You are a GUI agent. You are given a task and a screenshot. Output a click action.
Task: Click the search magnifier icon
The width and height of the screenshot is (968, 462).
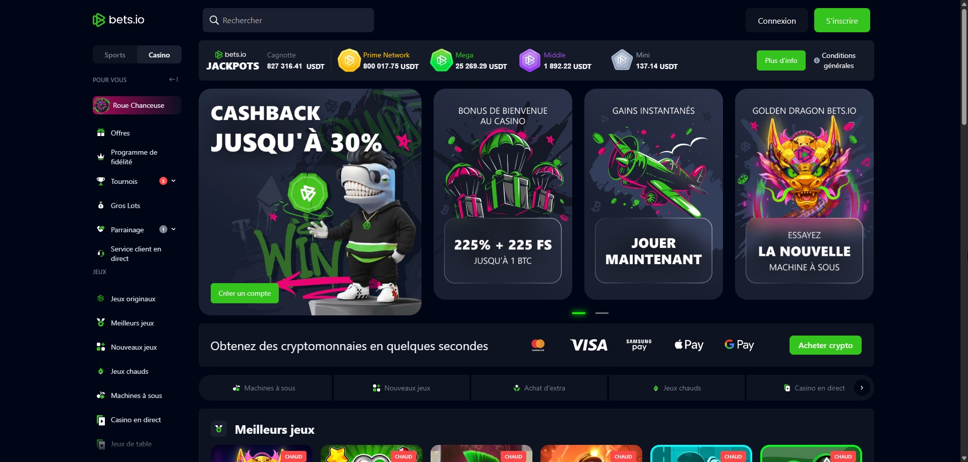point(214,20)
